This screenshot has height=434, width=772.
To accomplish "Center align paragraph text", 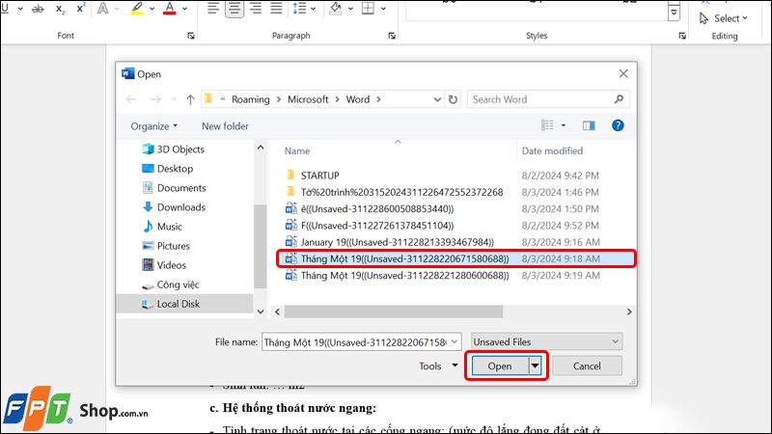I will coord(234,9).
